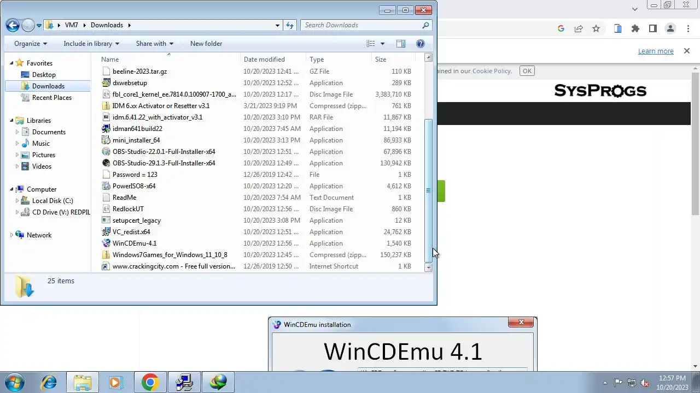
Task: Click OK on the cookie notice
Action: 527,70
